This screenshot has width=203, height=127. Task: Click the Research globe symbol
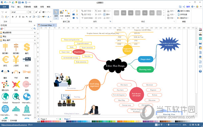[16, 96]
